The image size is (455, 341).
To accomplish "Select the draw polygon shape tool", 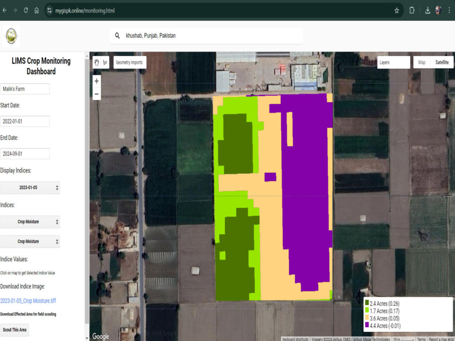I will (x=105, y=62).
